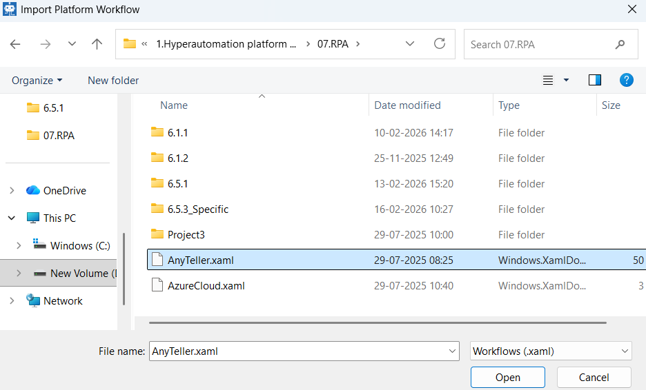Click the horizontal scrollbar of file list
Viewport: 646px width, 390px height.
378,323
